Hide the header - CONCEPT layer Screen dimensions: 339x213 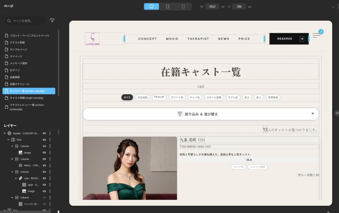(x=44, y=133)
